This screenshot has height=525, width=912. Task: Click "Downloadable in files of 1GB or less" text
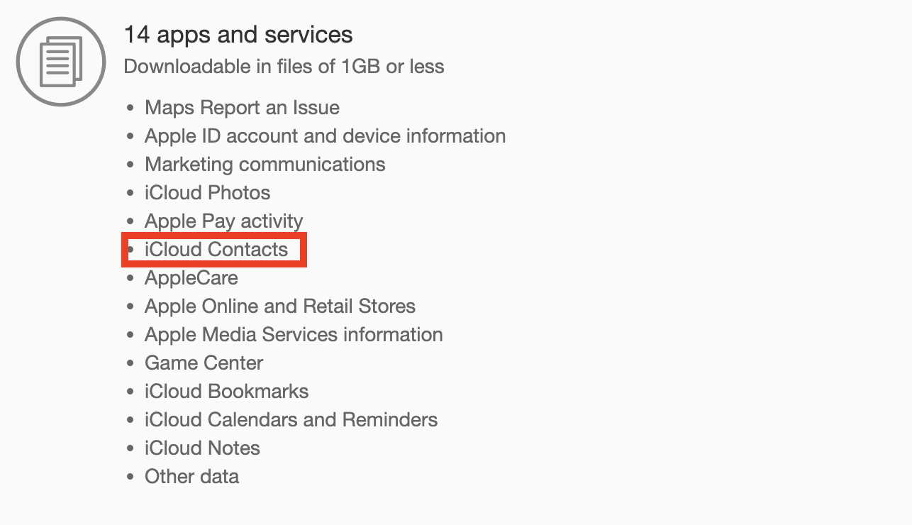tap(284, 67)
